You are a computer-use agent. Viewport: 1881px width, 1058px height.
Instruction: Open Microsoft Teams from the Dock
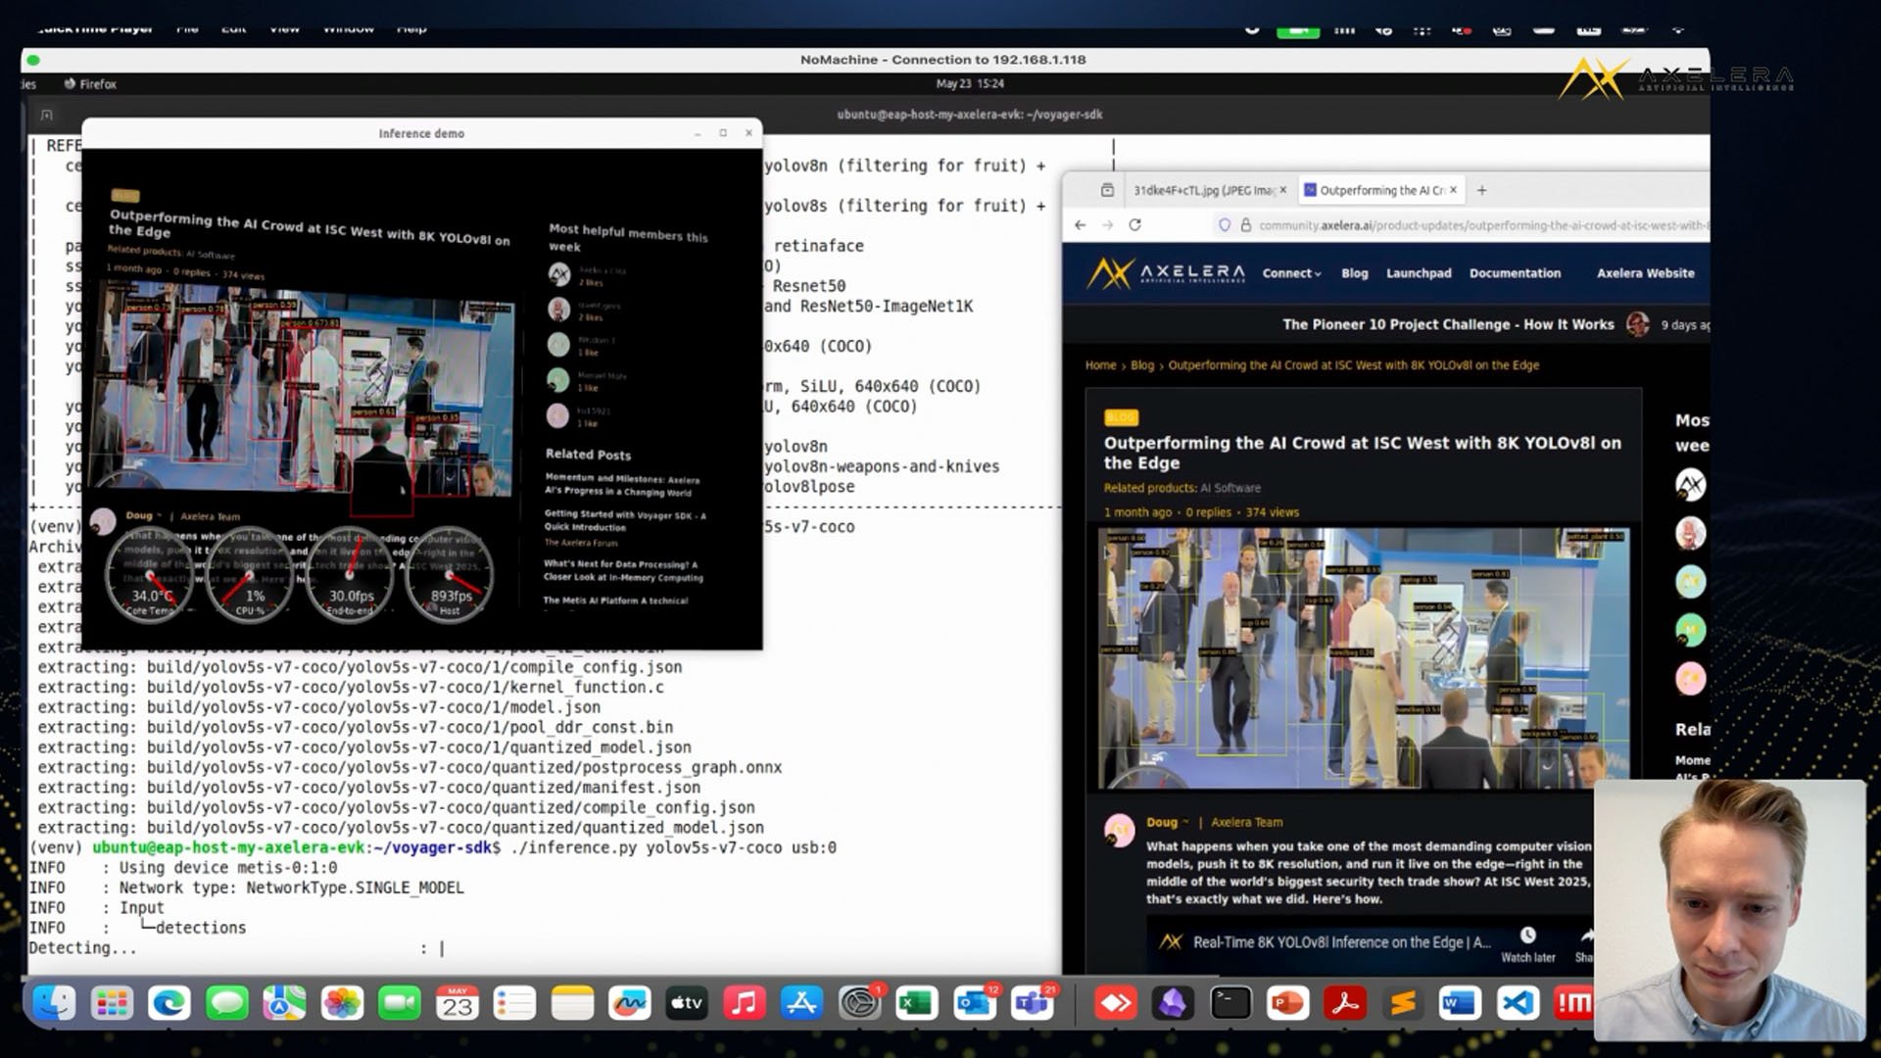coord(1033,1003)
